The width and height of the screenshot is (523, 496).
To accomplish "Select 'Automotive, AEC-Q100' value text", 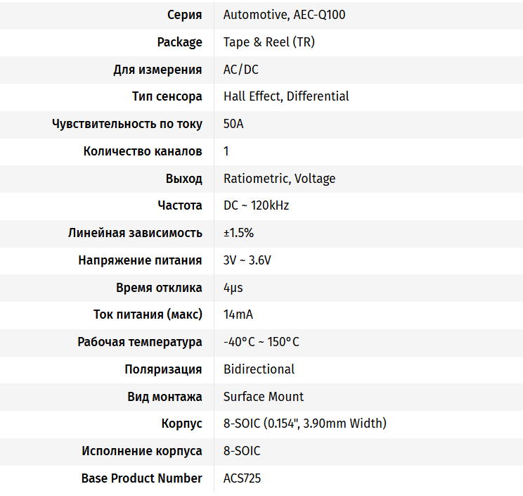I will coord(284,15).
